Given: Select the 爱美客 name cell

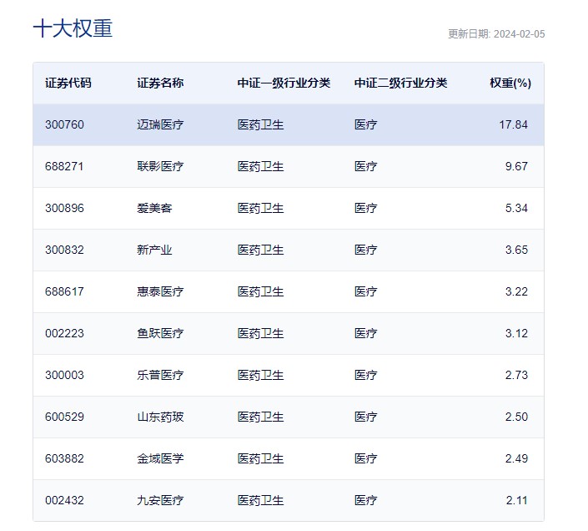Looking at the screenshot, I should coord(154,208).
